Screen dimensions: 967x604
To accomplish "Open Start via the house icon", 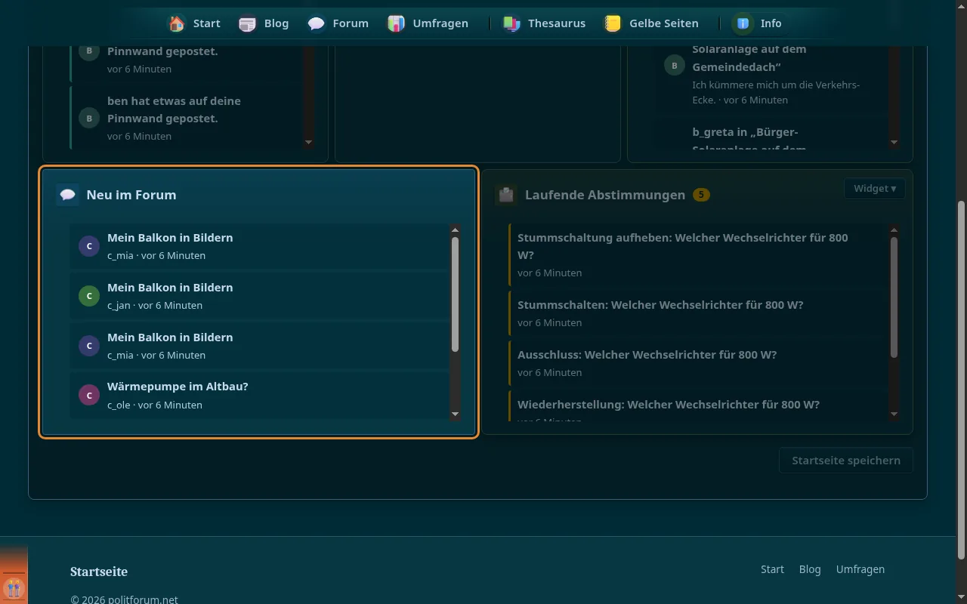I will click(177, 23).
